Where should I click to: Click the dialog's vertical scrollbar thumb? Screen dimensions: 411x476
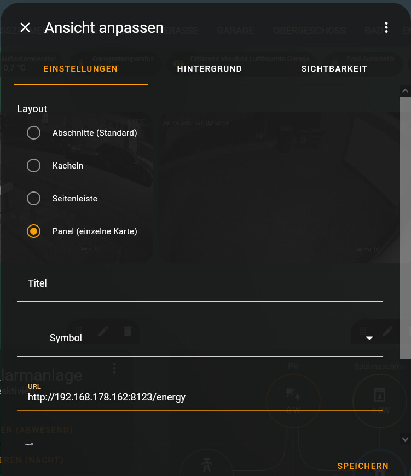405,227
